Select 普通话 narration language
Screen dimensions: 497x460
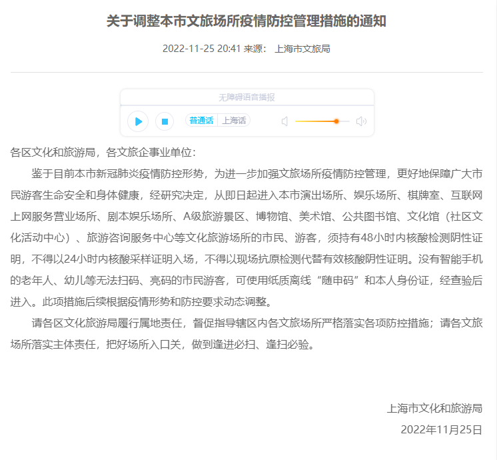(x=201, y=121)
